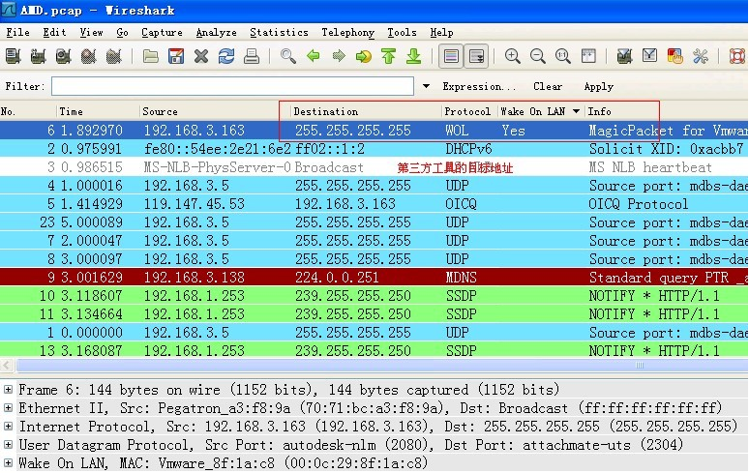The image size is (749, 473).
Task: Open Wake On LAN column sort arrow
Action: pos(576,111)
